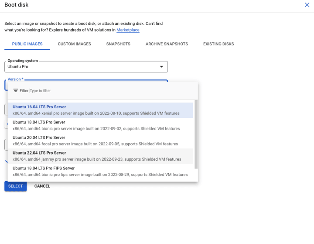Choose Ubuntu 18.04 LTS Pro FIPS Server
Viewport: 314px width, 244px height.
pos(100,172)
